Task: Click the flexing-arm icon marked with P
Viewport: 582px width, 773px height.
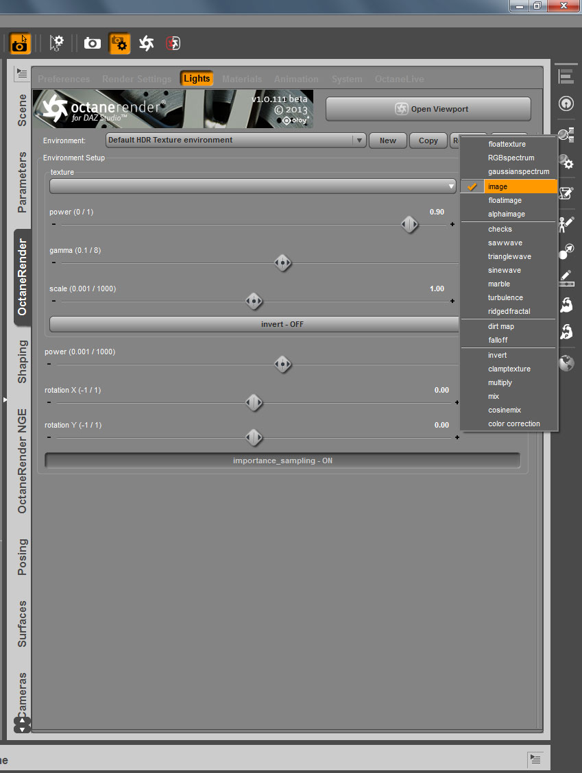Action: click(x=566, y=332)
